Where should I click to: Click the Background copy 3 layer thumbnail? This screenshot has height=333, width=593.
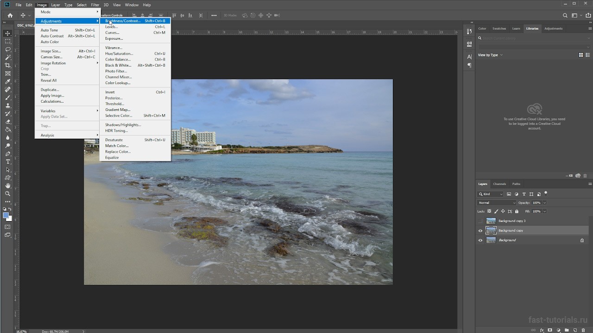coord(491,221)
